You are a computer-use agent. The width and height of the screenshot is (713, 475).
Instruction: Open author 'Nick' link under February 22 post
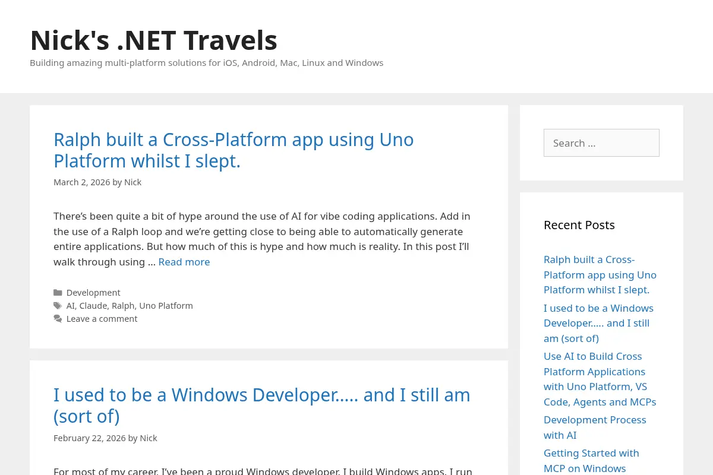149,438
